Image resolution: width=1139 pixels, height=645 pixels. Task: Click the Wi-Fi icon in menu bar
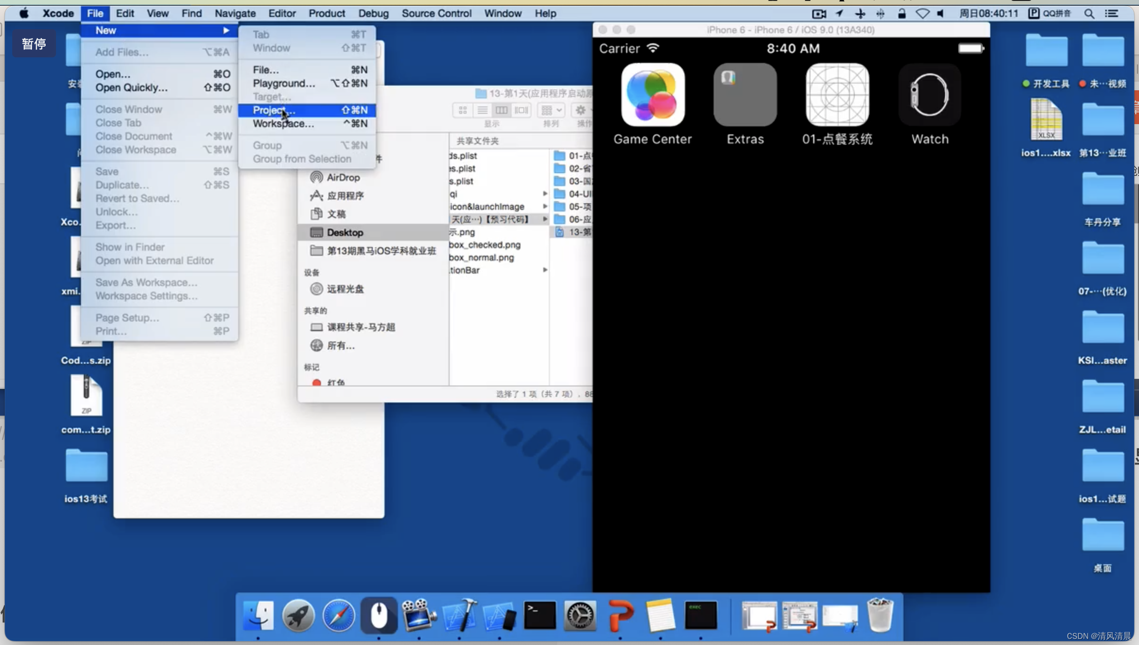[x=922, y=14]
